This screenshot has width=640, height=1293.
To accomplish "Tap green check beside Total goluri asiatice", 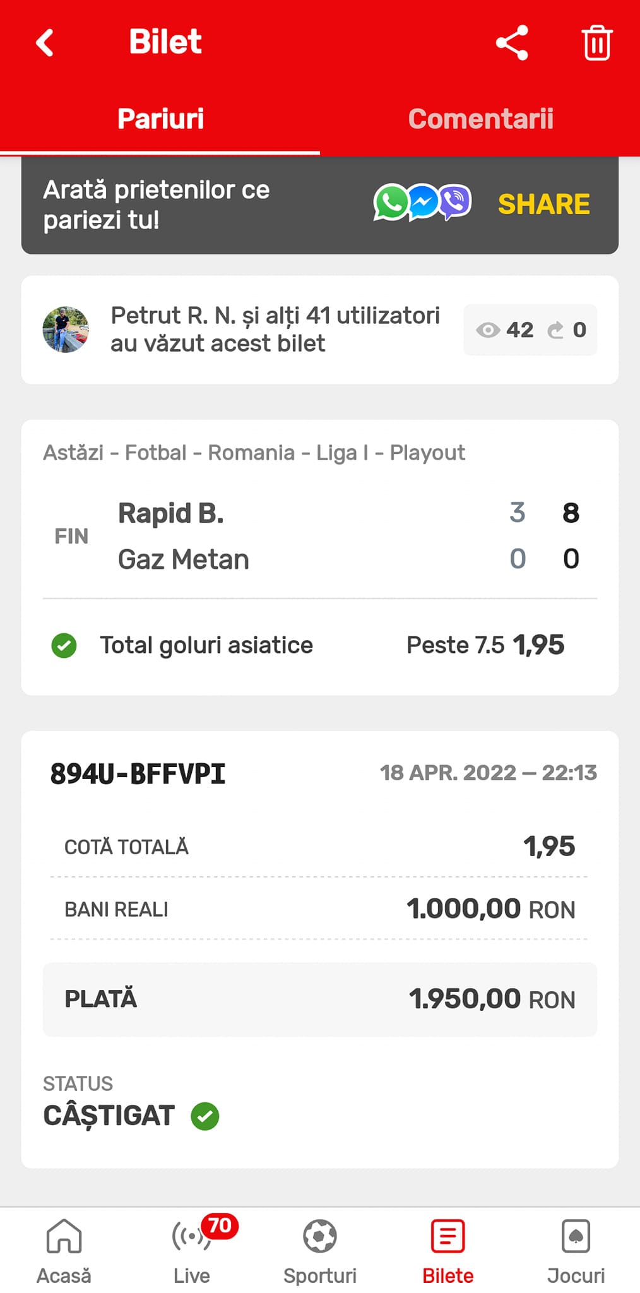I will pyautogui.click(x=64, y=645).
